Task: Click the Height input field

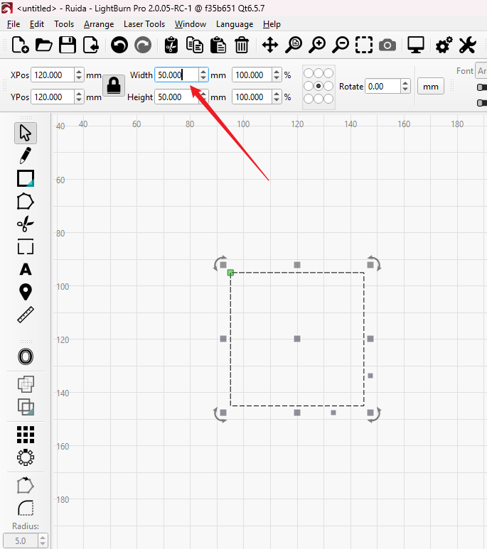Action: click(x=176, y=97)
